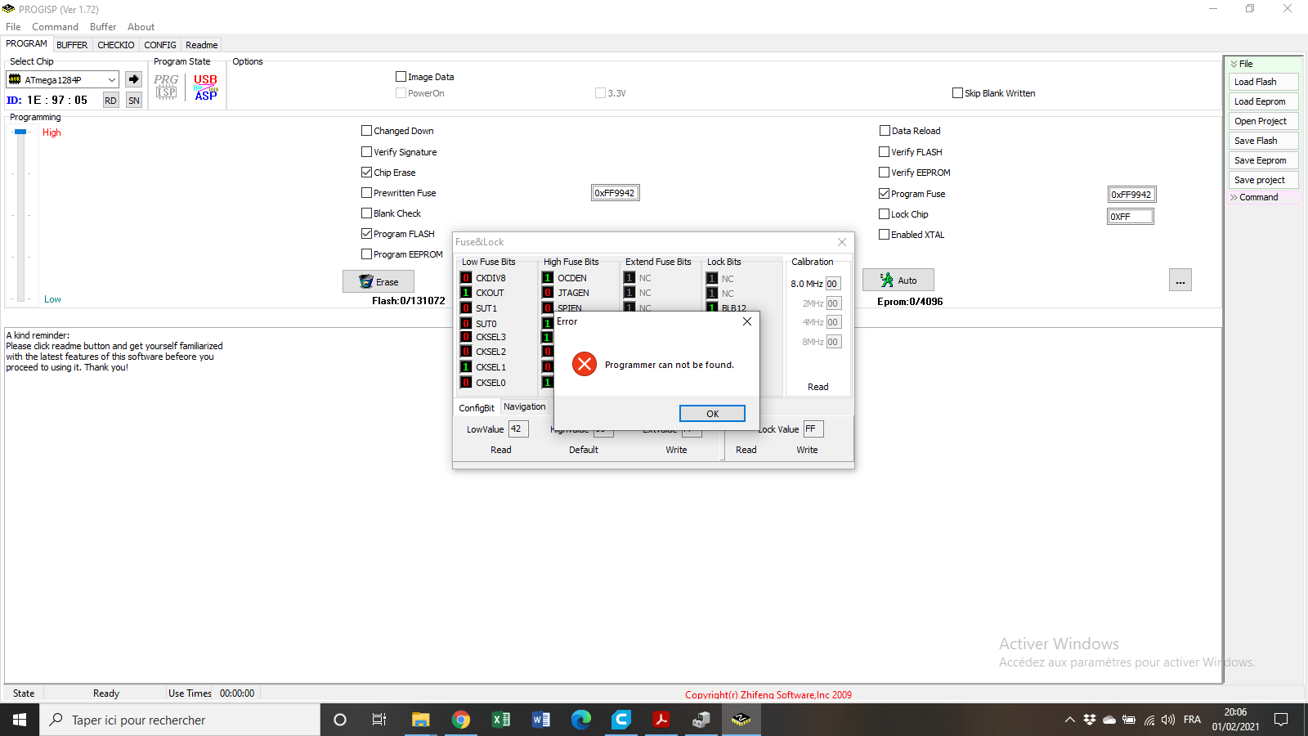The width and height of the screenshot is (1308, 736).
Task: Enable Verify FLASH checkbox
Action: point(884,151)
